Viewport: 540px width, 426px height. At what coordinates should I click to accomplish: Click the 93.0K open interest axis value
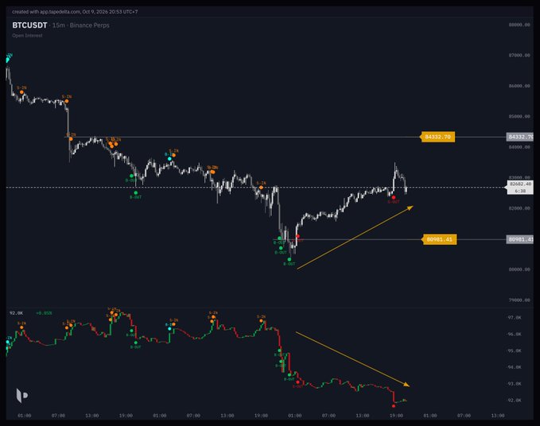(x=515, y=384)
